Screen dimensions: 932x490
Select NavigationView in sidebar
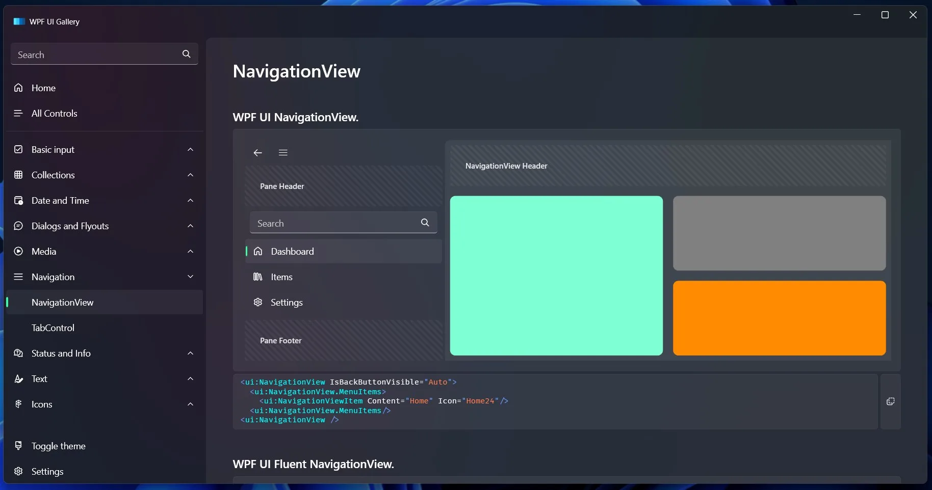(x=105, y=302)
